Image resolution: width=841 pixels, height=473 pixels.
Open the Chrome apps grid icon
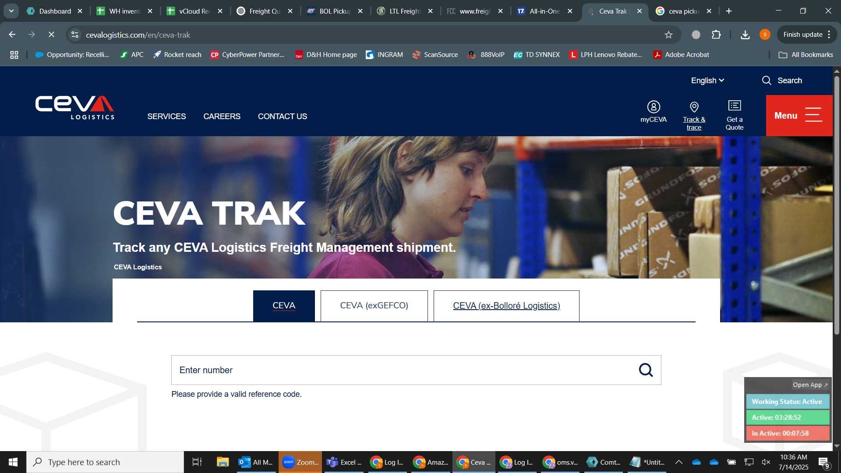[x=14, y=55]
